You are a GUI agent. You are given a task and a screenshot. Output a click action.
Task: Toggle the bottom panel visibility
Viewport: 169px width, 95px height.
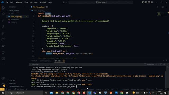(146, 2)
